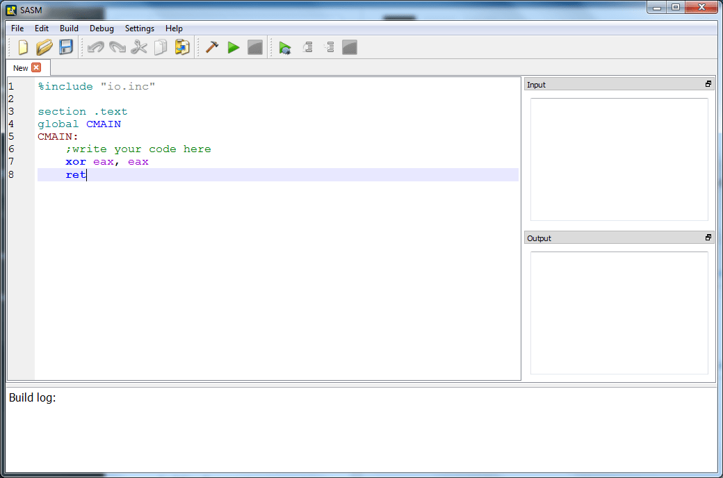Open the Edit menu
This screenshot has width=723, height=478.
(42, 28)
